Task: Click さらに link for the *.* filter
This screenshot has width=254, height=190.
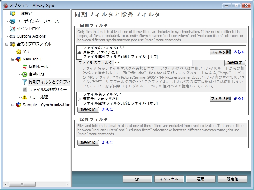Action: pos(239,52)
